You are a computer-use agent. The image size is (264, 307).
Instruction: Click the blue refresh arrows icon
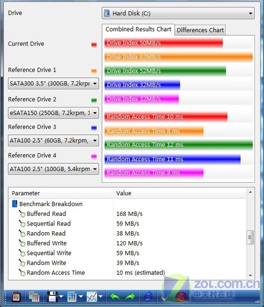pos(148,297)
